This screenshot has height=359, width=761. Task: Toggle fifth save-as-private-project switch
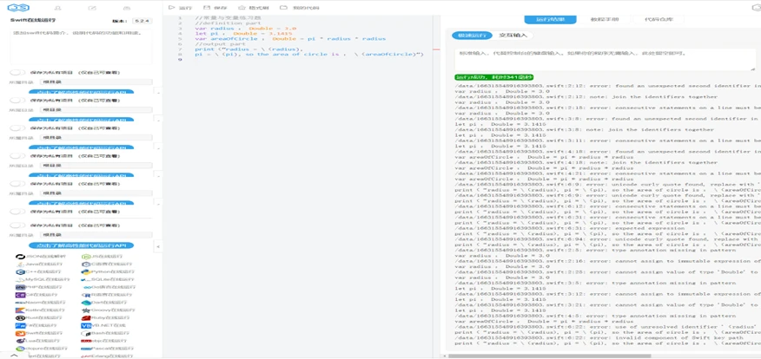17,184
